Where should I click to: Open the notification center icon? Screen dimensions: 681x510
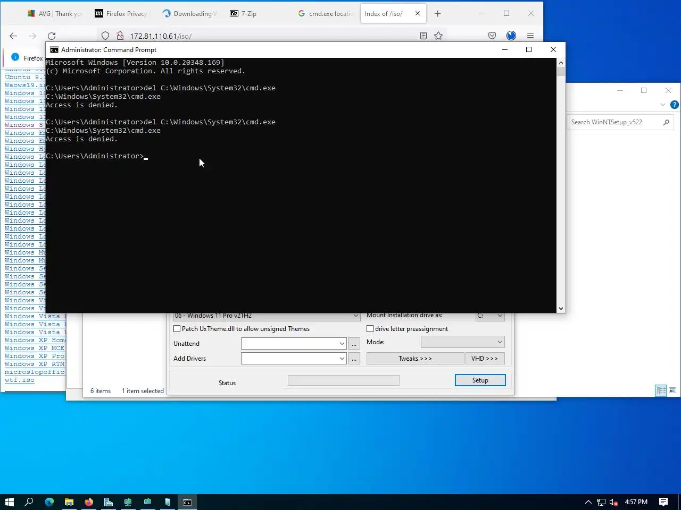663,502
